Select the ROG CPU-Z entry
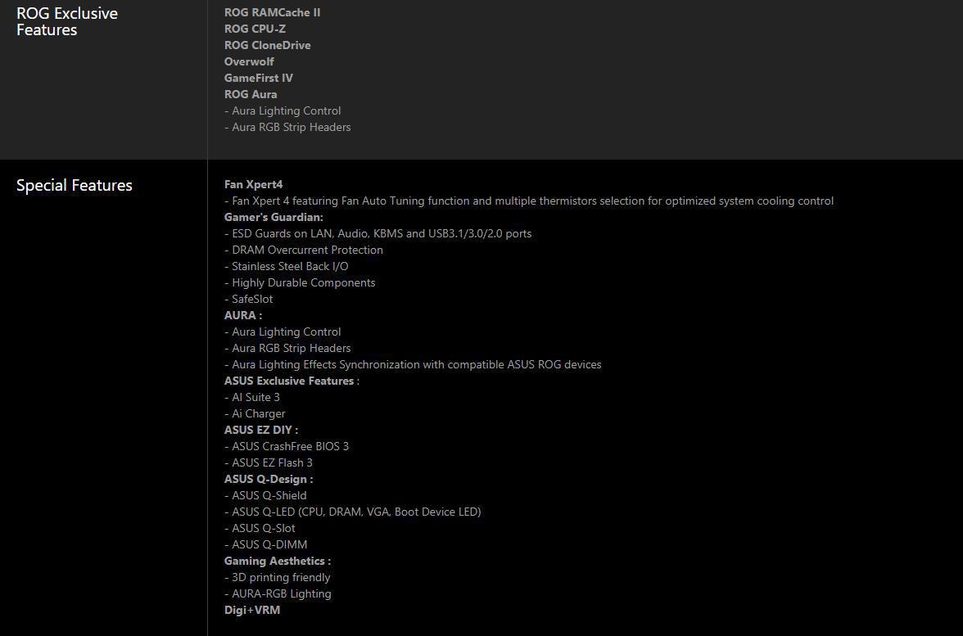Image resolution: width=963 pixels, height=636 pixels. tap(255, 29)
